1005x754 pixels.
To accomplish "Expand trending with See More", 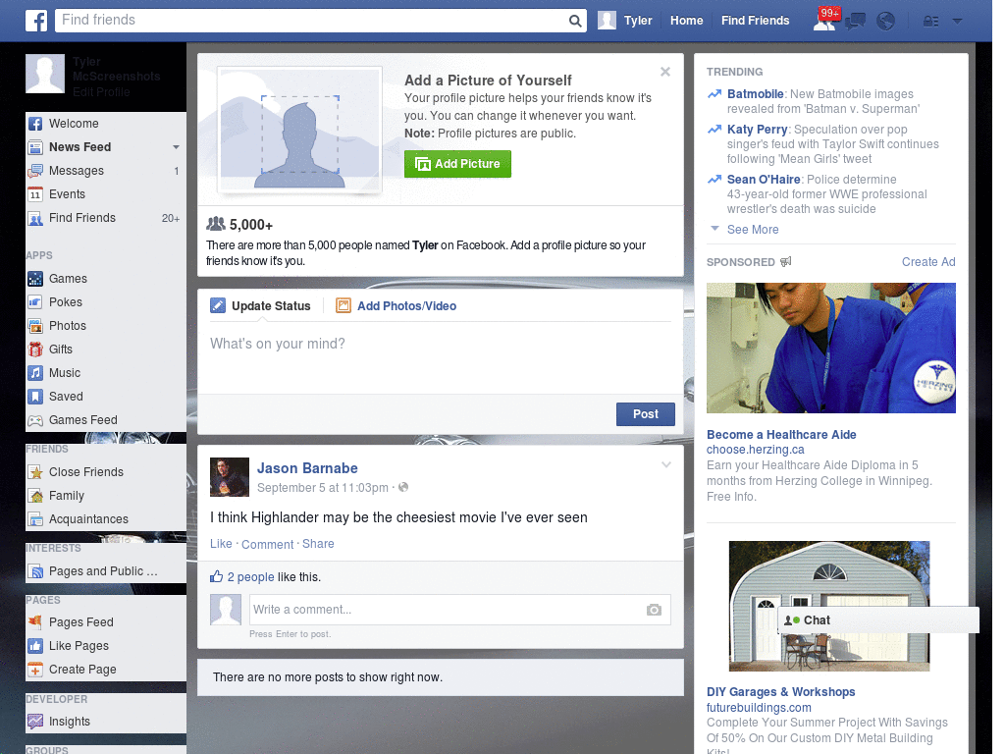I will click(x=753, y=230).
